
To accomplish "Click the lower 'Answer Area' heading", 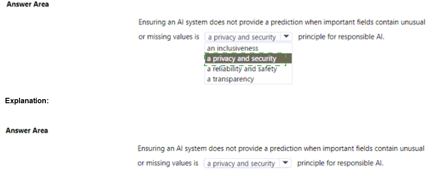I will point(27,130).
